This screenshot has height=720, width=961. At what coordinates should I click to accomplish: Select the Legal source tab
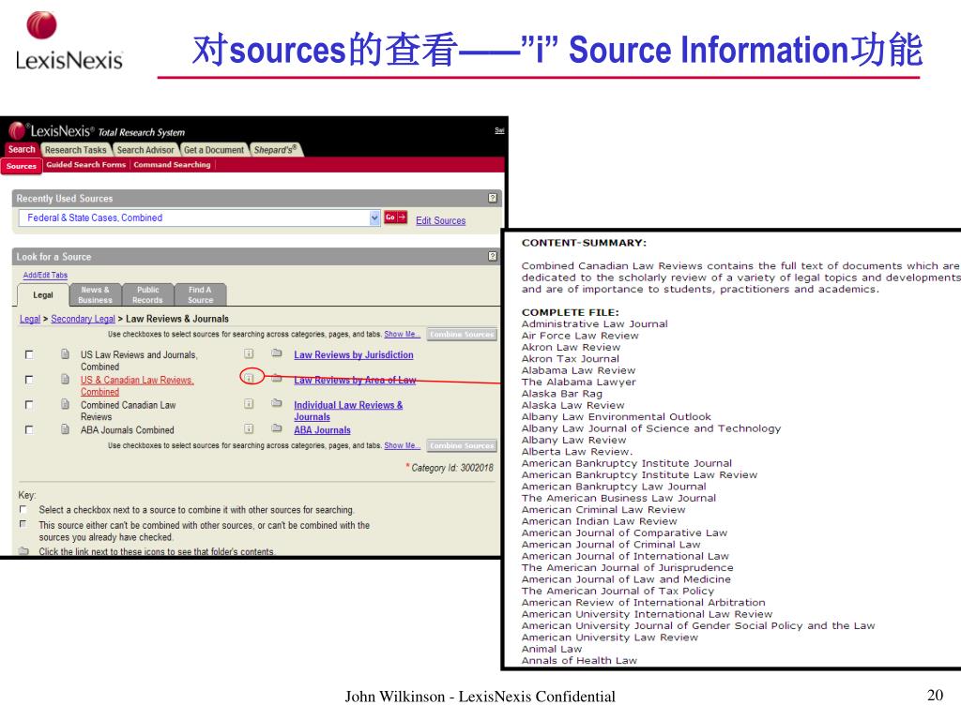[43, 295]
